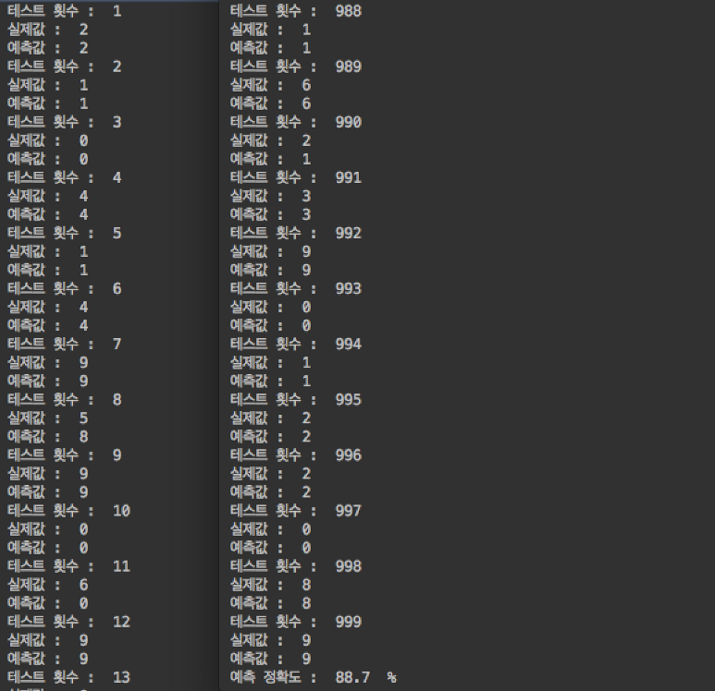
Task: Click the '테스트 횟수 : 994' line
Action: click(295, 345)
